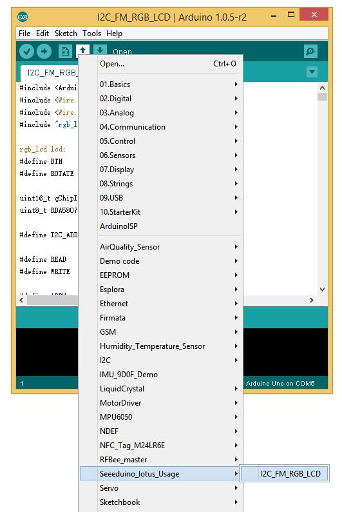The image size is (342, 512).
Task: Click the horizontal scrollbar right arrow
Action: (312, 300)
